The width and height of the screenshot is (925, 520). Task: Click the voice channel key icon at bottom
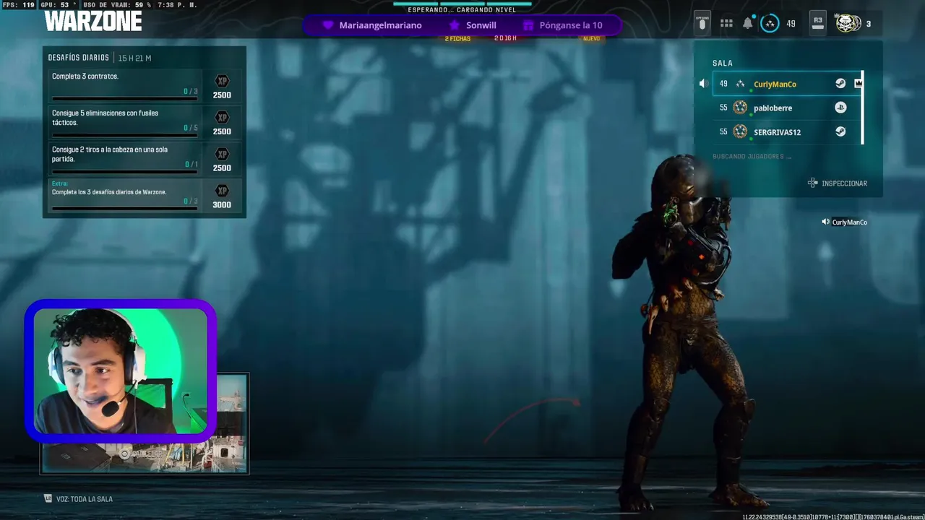tap(48, 498)
